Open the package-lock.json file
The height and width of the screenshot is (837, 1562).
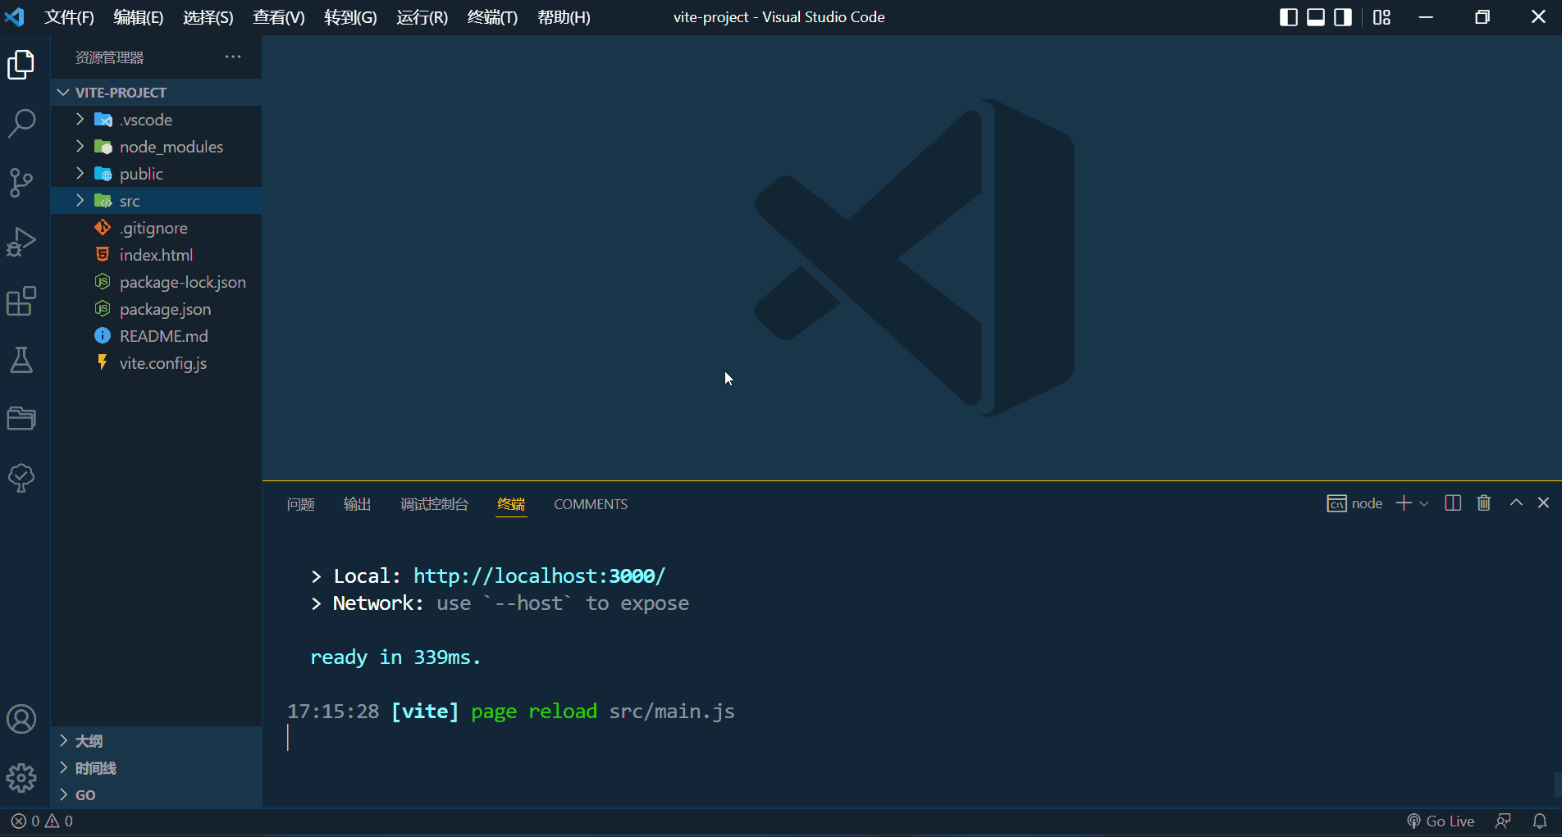coord(156,282)
